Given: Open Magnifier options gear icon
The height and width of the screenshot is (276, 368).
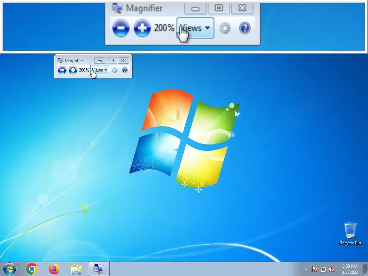Looking at the screenshot, I should [x=115, y=70].
